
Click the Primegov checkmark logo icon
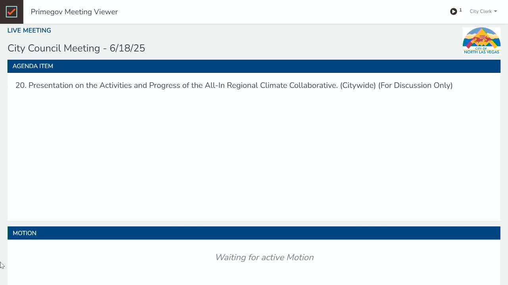point(12,11)
